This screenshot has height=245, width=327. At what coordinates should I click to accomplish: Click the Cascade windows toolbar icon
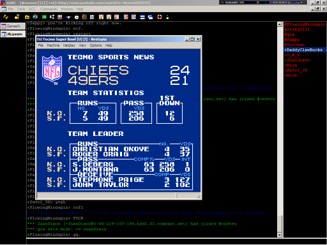[150, 17]
